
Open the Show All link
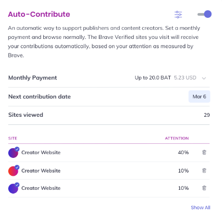[x=200, y=208]
